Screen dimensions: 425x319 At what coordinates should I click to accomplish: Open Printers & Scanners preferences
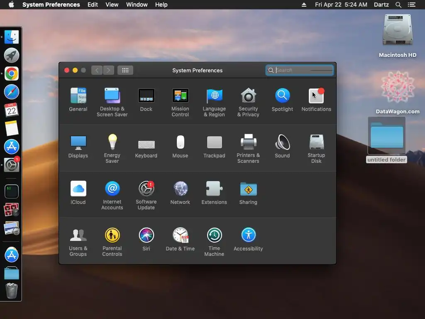[248, 149]
